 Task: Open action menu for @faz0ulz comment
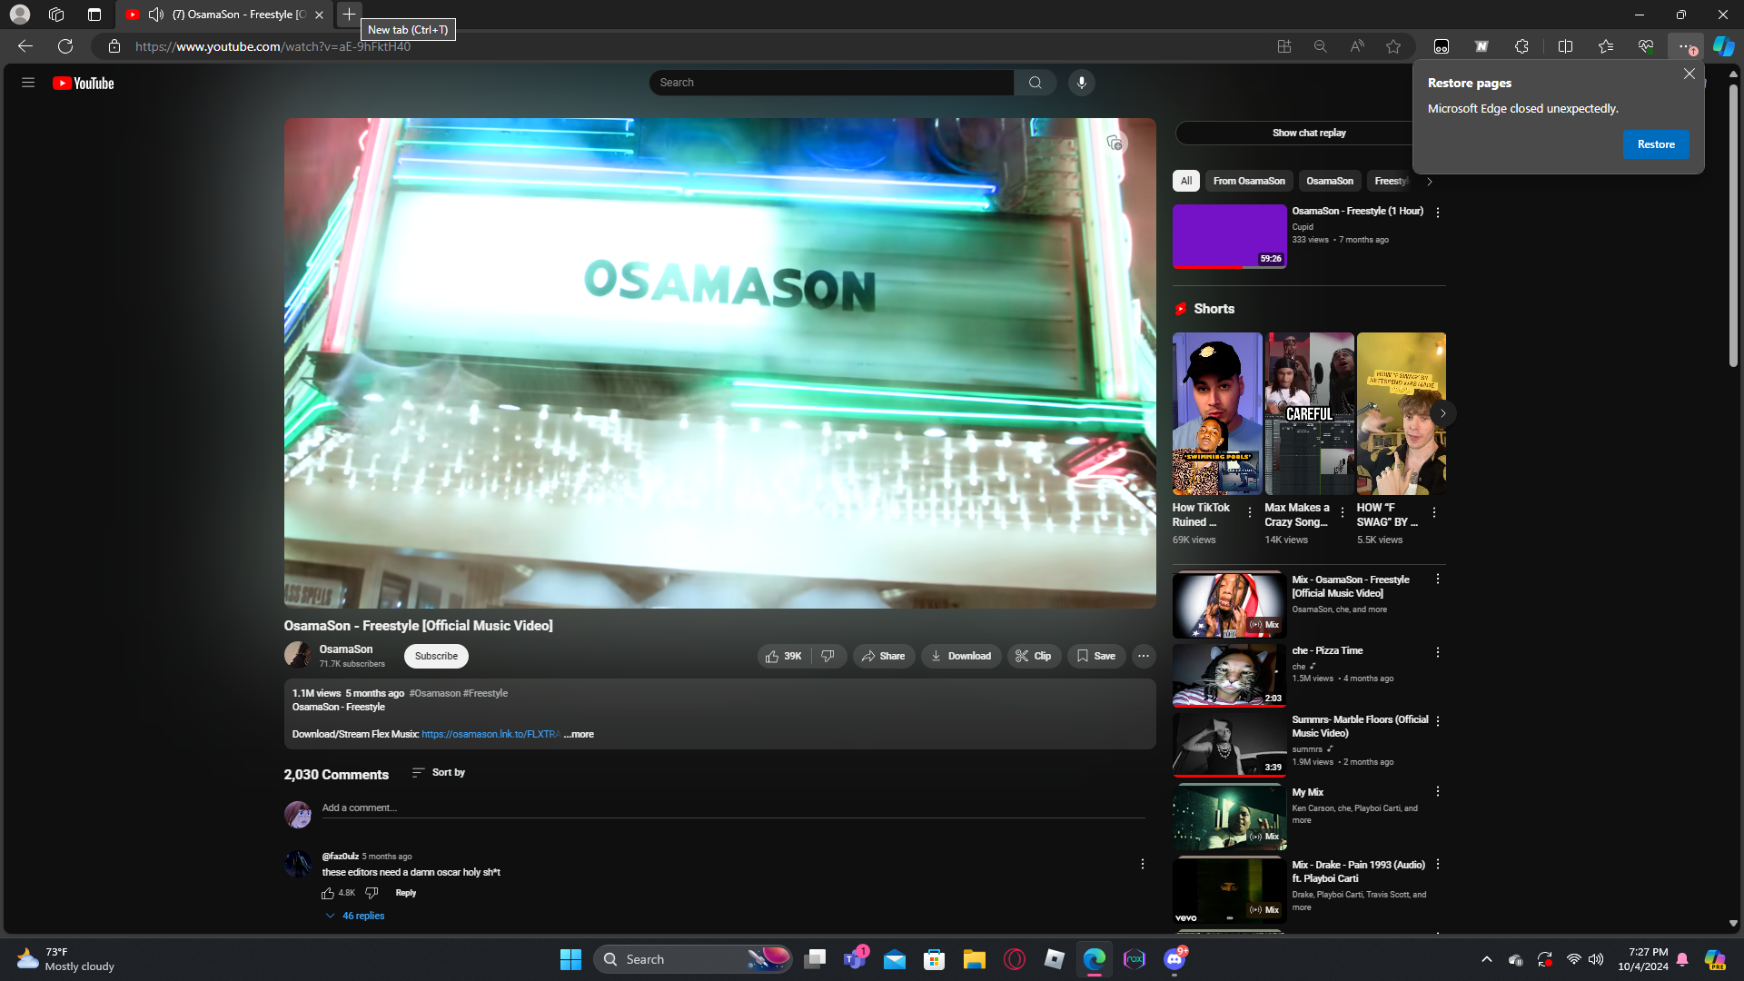(x=1143, y=864)
